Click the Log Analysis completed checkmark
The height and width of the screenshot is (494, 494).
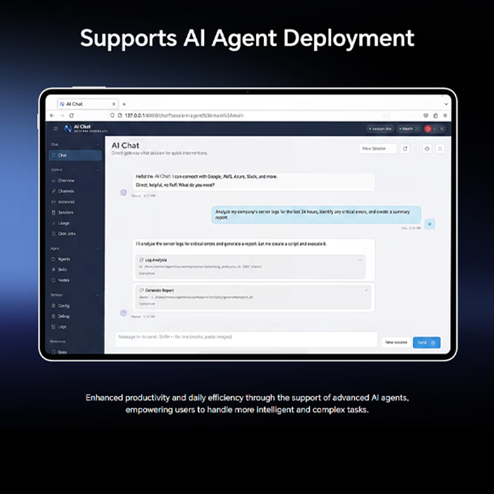(x=360, y=260)
